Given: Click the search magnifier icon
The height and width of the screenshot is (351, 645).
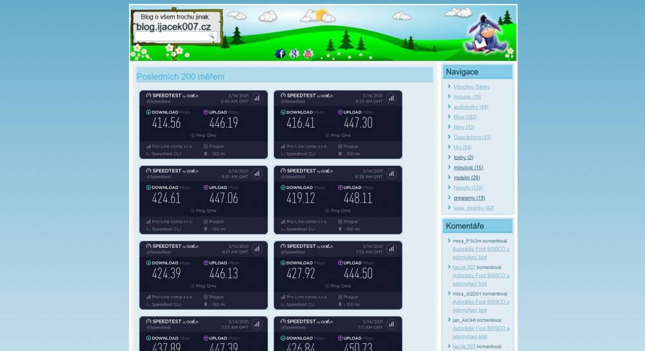Looking at the screenshot, I should pos(211,37).
